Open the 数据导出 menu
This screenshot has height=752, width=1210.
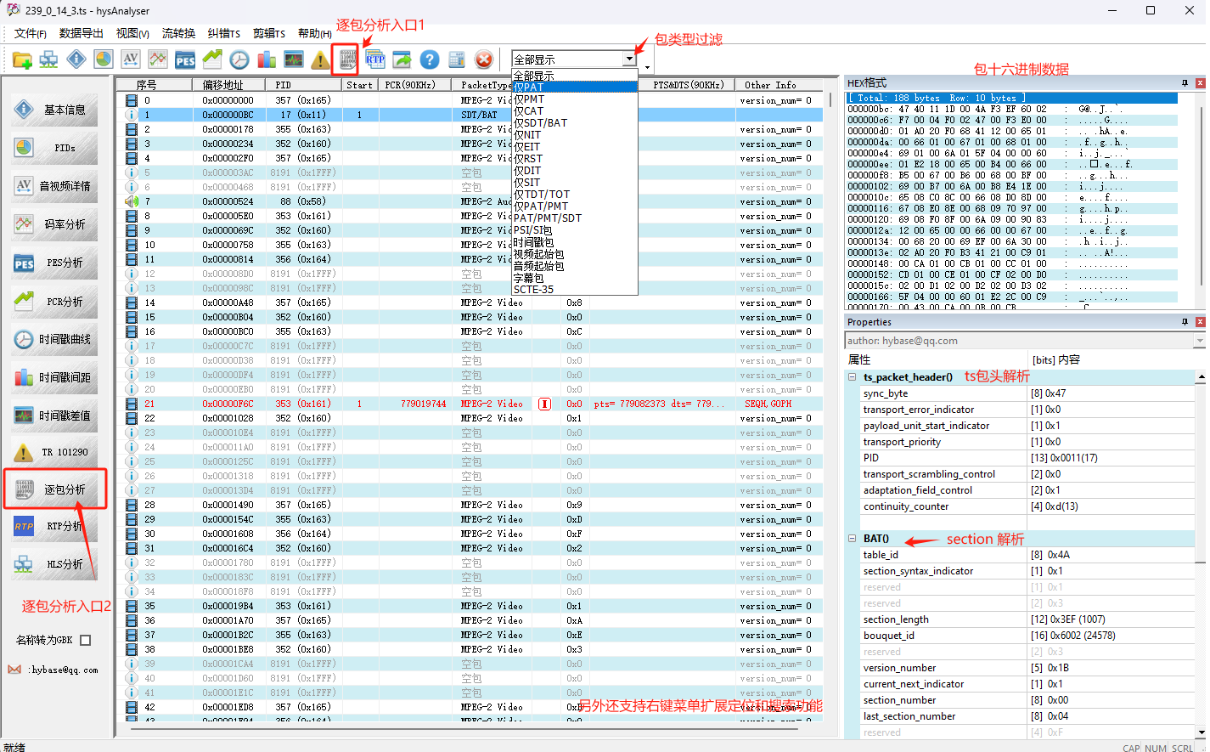point(82,33)
